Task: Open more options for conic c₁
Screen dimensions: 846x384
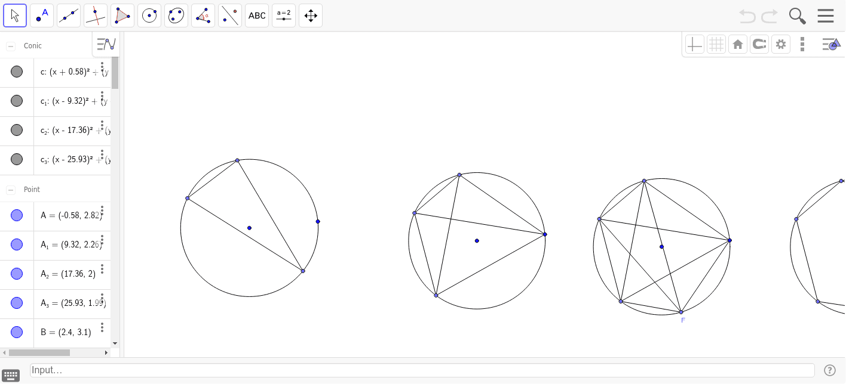Action: point(102,96)
